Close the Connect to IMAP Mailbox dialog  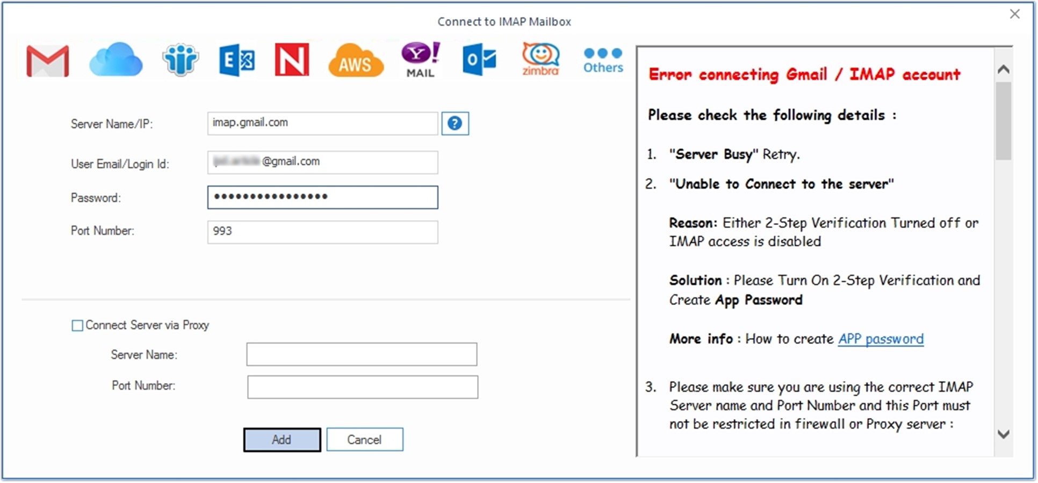pos(1014,14)
